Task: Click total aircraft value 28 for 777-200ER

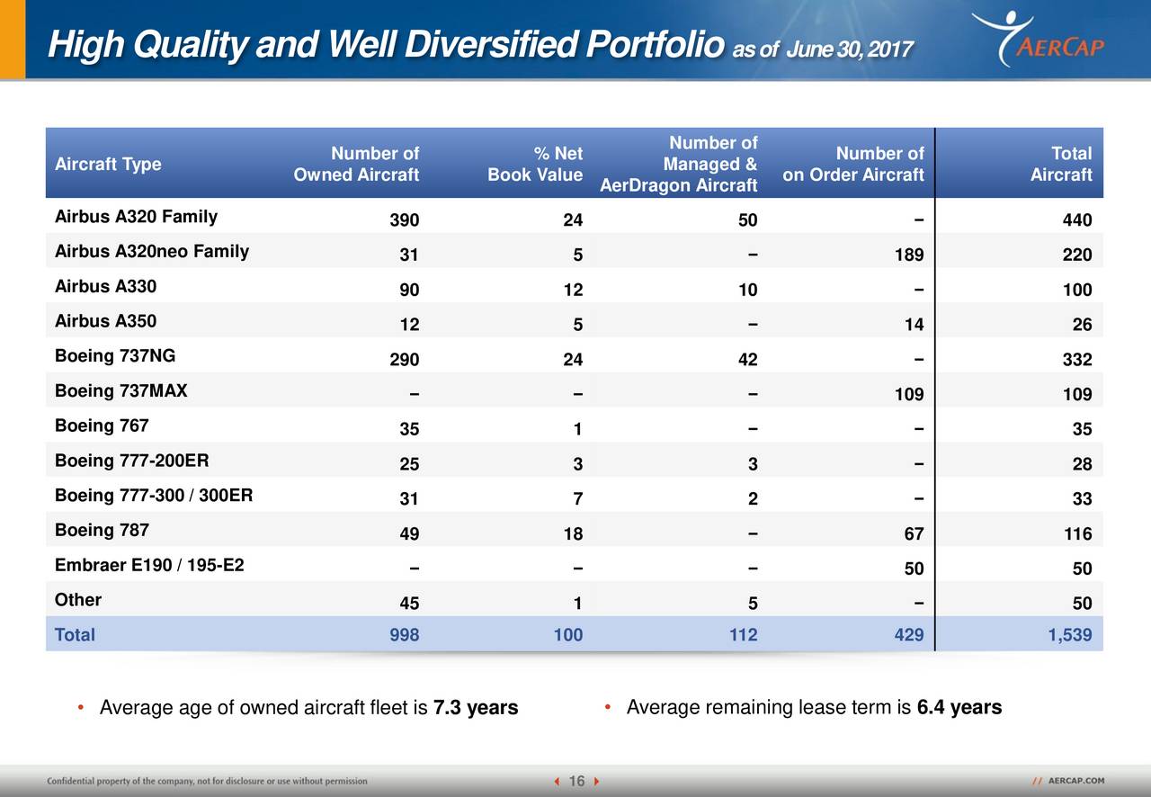Action: click(1082, 465)
